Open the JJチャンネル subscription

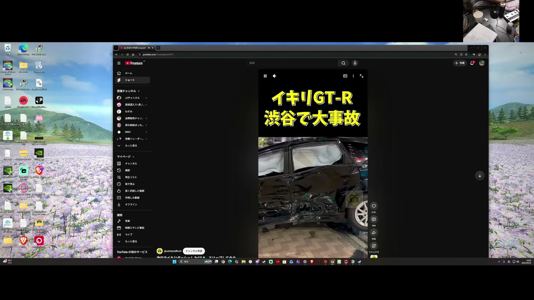click(132, 98)
